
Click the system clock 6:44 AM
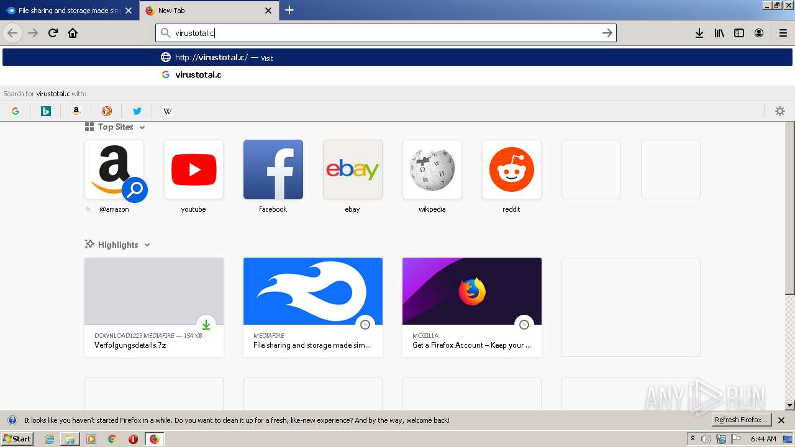coord(763,439)
